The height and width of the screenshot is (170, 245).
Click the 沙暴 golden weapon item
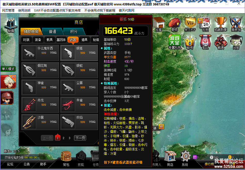coord(40,122)
